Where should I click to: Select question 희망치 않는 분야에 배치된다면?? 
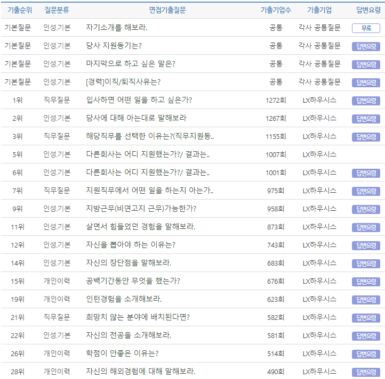pyautogui.click(x=138, y=317)
